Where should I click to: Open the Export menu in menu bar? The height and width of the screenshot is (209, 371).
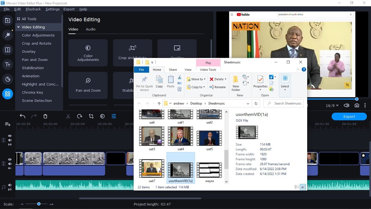pos(69,9)
